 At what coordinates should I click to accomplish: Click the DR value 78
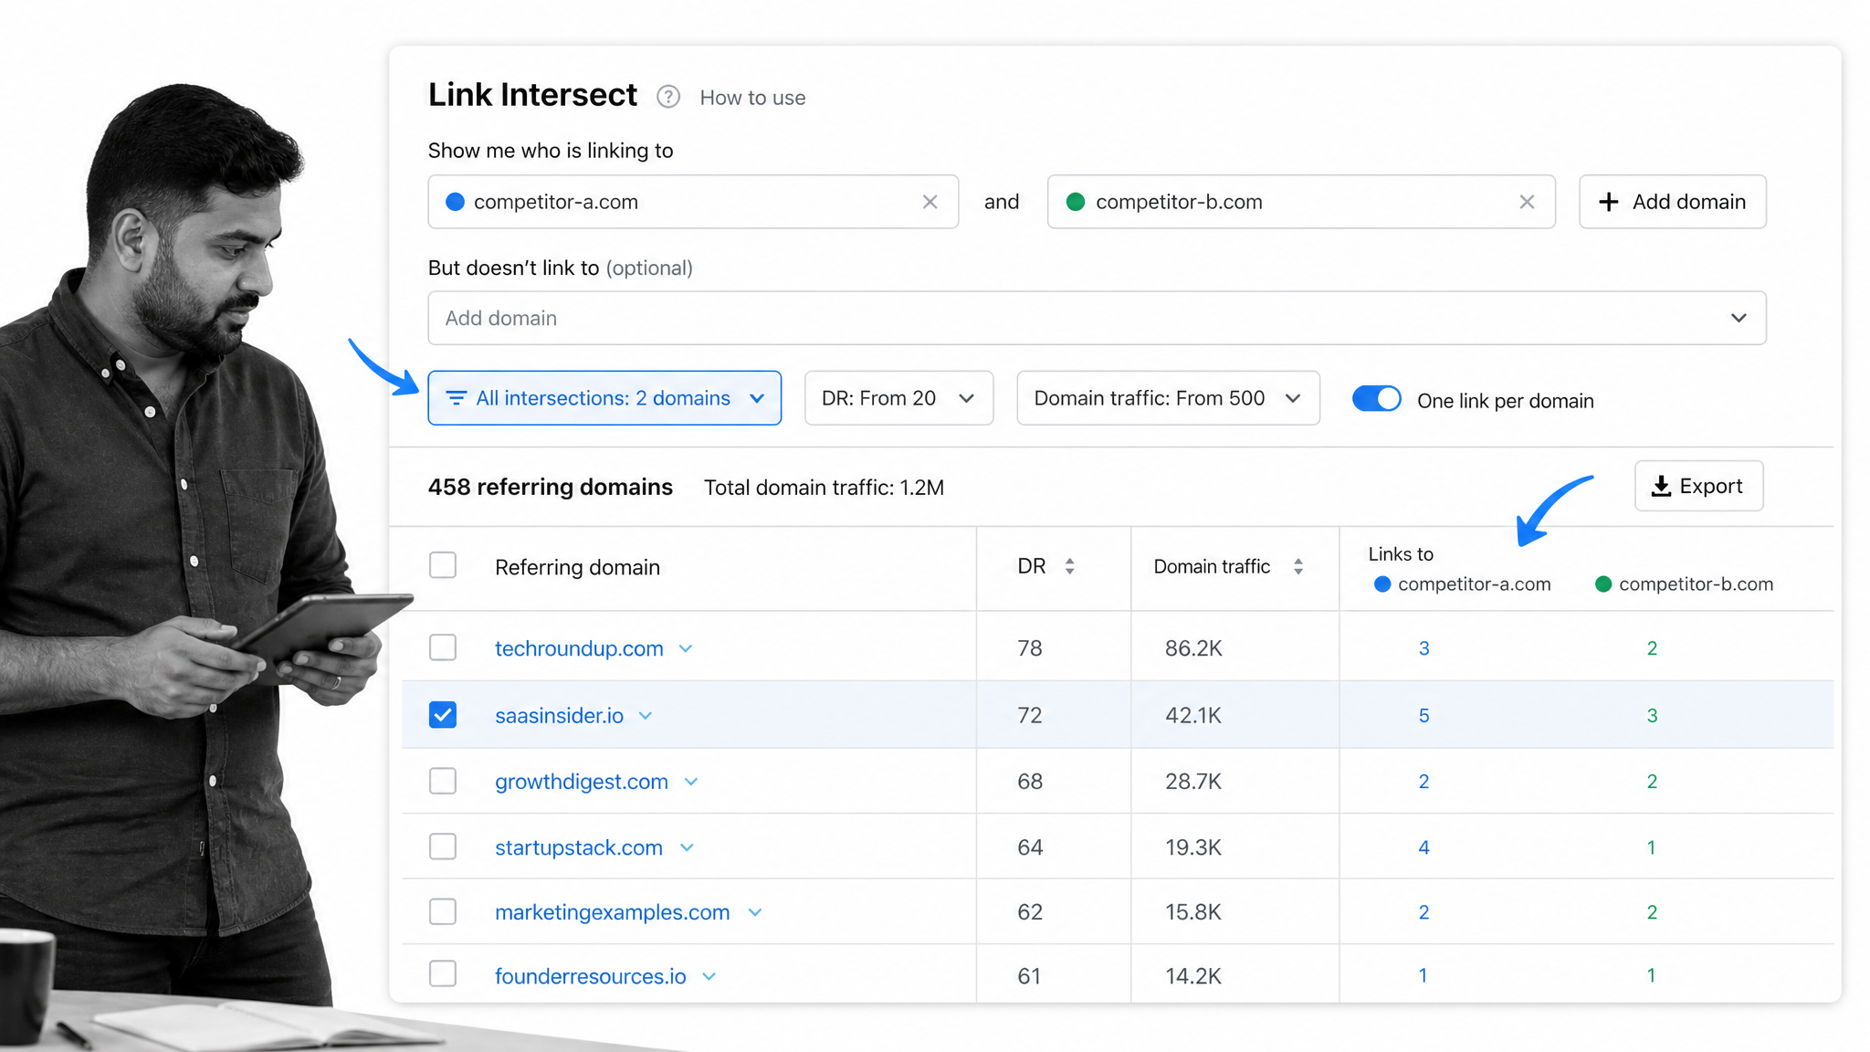(x=1030, y=648)
